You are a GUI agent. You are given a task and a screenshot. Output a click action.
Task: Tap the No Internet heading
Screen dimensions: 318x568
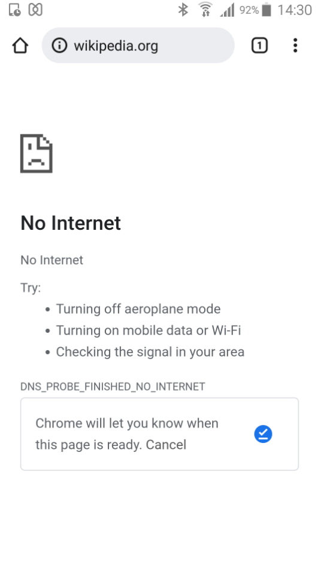pos(71,223)
